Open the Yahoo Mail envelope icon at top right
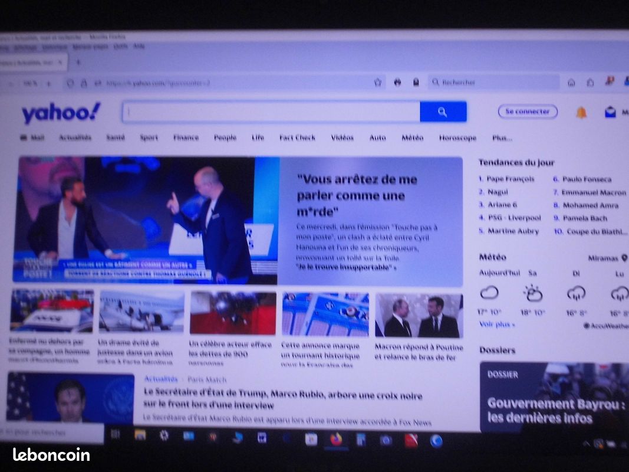Screen dimensions: 629x472 [610, 112]
